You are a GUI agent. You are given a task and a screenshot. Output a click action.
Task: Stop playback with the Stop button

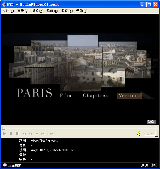click(17, 134)
